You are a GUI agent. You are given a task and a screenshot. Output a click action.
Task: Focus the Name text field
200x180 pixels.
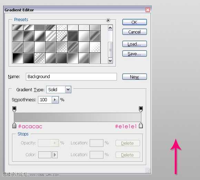(71, 77)
